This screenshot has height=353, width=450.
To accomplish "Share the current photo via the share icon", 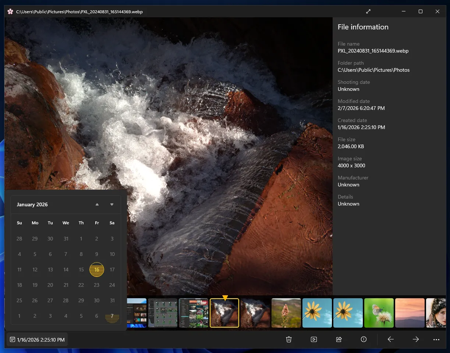I will pyautogui.click(x=339, y=339).
